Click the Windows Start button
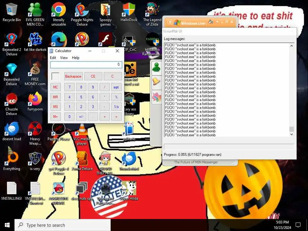This screenshot has height=231, width=308. (7, 225)
